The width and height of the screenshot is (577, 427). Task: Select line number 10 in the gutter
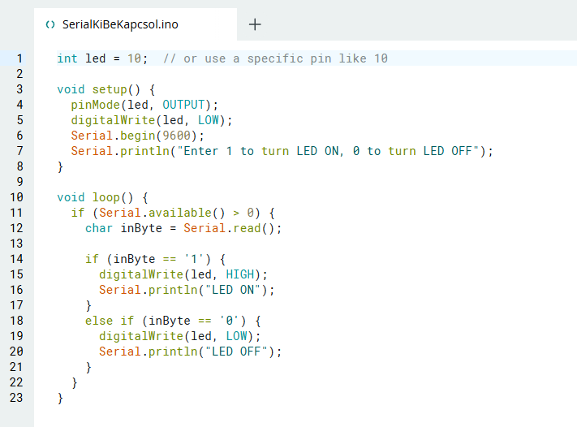tap(18, 197)
